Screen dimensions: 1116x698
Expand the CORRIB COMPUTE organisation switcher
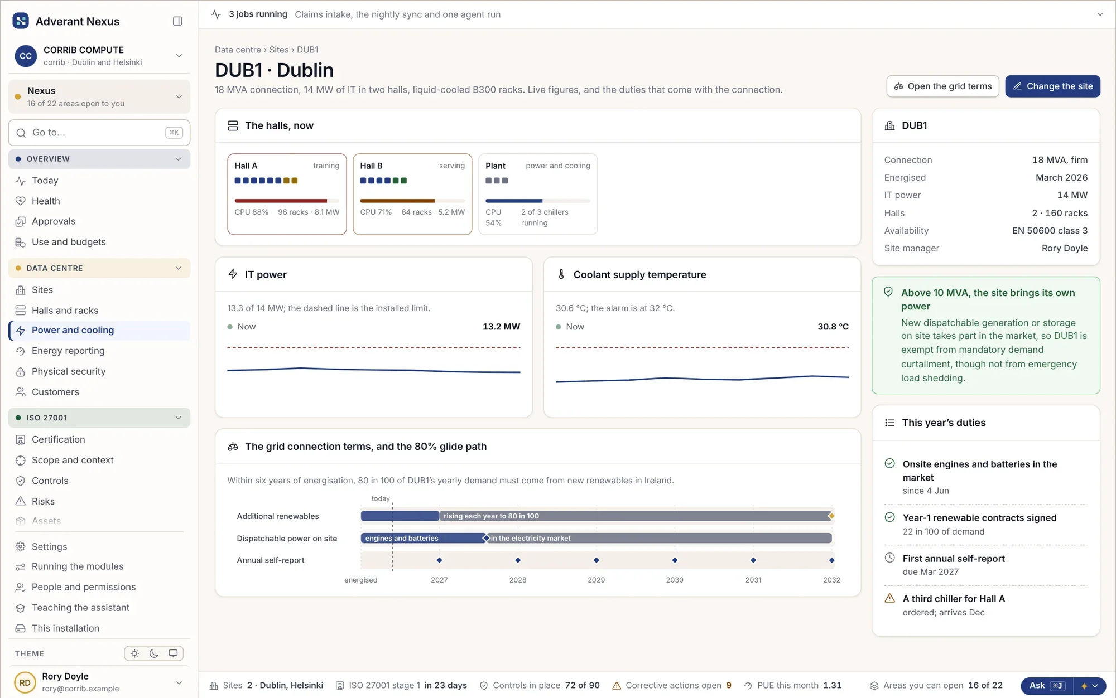click(x=99, y=56)
